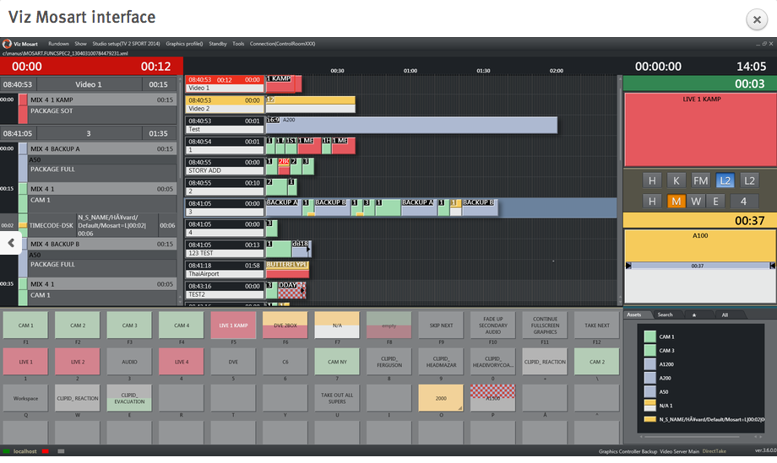The width and height of the screenshot is (777, 463).
Task: Switch to the Search tab
Action: tap(666, 315)
